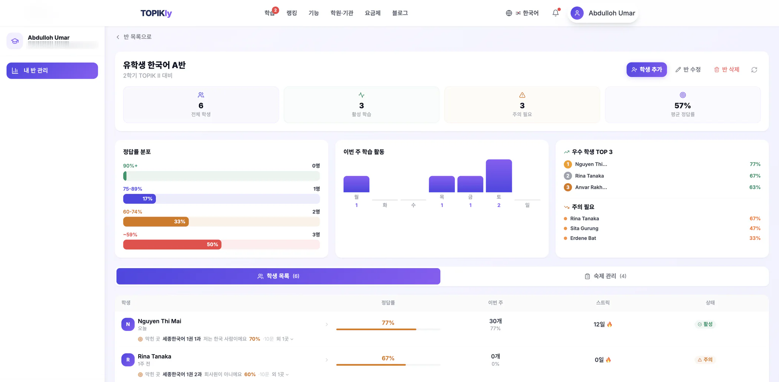Click the Thursday (목) activity bar
The image size is (779, 382).
(442, 184)
